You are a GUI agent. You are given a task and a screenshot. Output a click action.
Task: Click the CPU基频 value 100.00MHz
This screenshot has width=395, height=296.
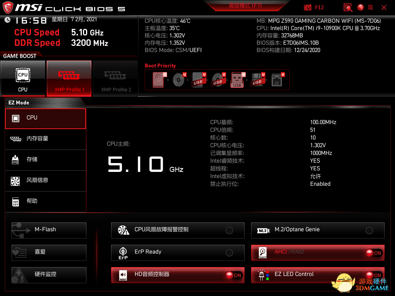[323, 122]
